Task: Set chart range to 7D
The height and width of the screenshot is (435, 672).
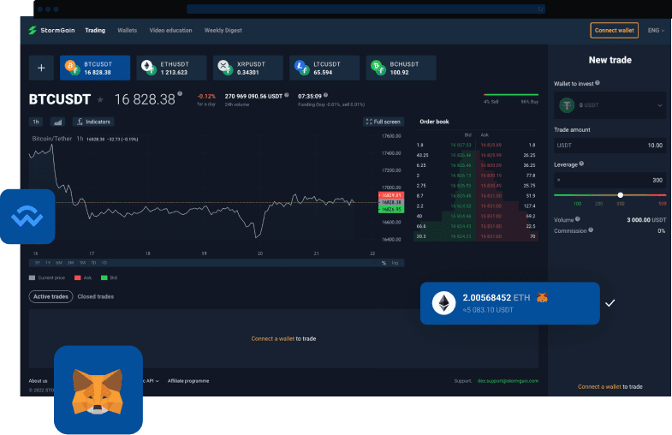Action: pyautogui.click(x=93, y=263)
